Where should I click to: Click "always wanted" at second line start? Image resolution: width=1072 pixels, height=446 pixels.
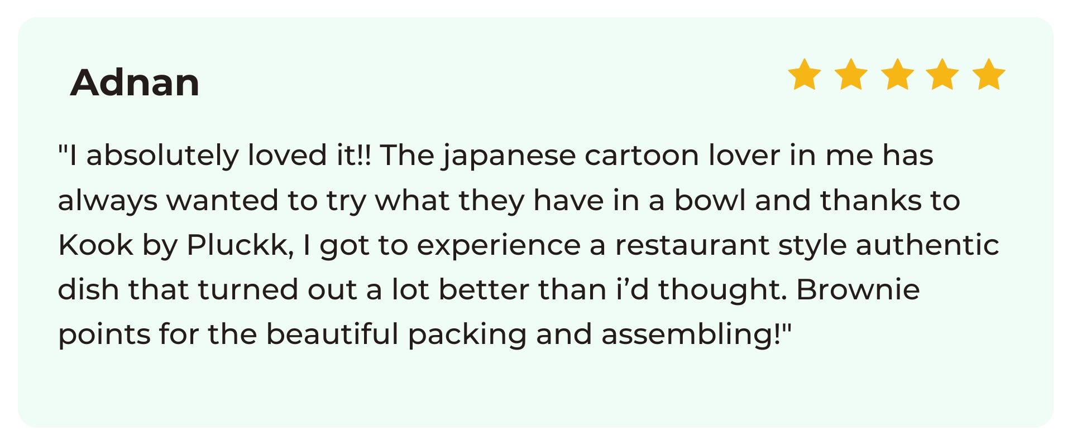[168, 201]
